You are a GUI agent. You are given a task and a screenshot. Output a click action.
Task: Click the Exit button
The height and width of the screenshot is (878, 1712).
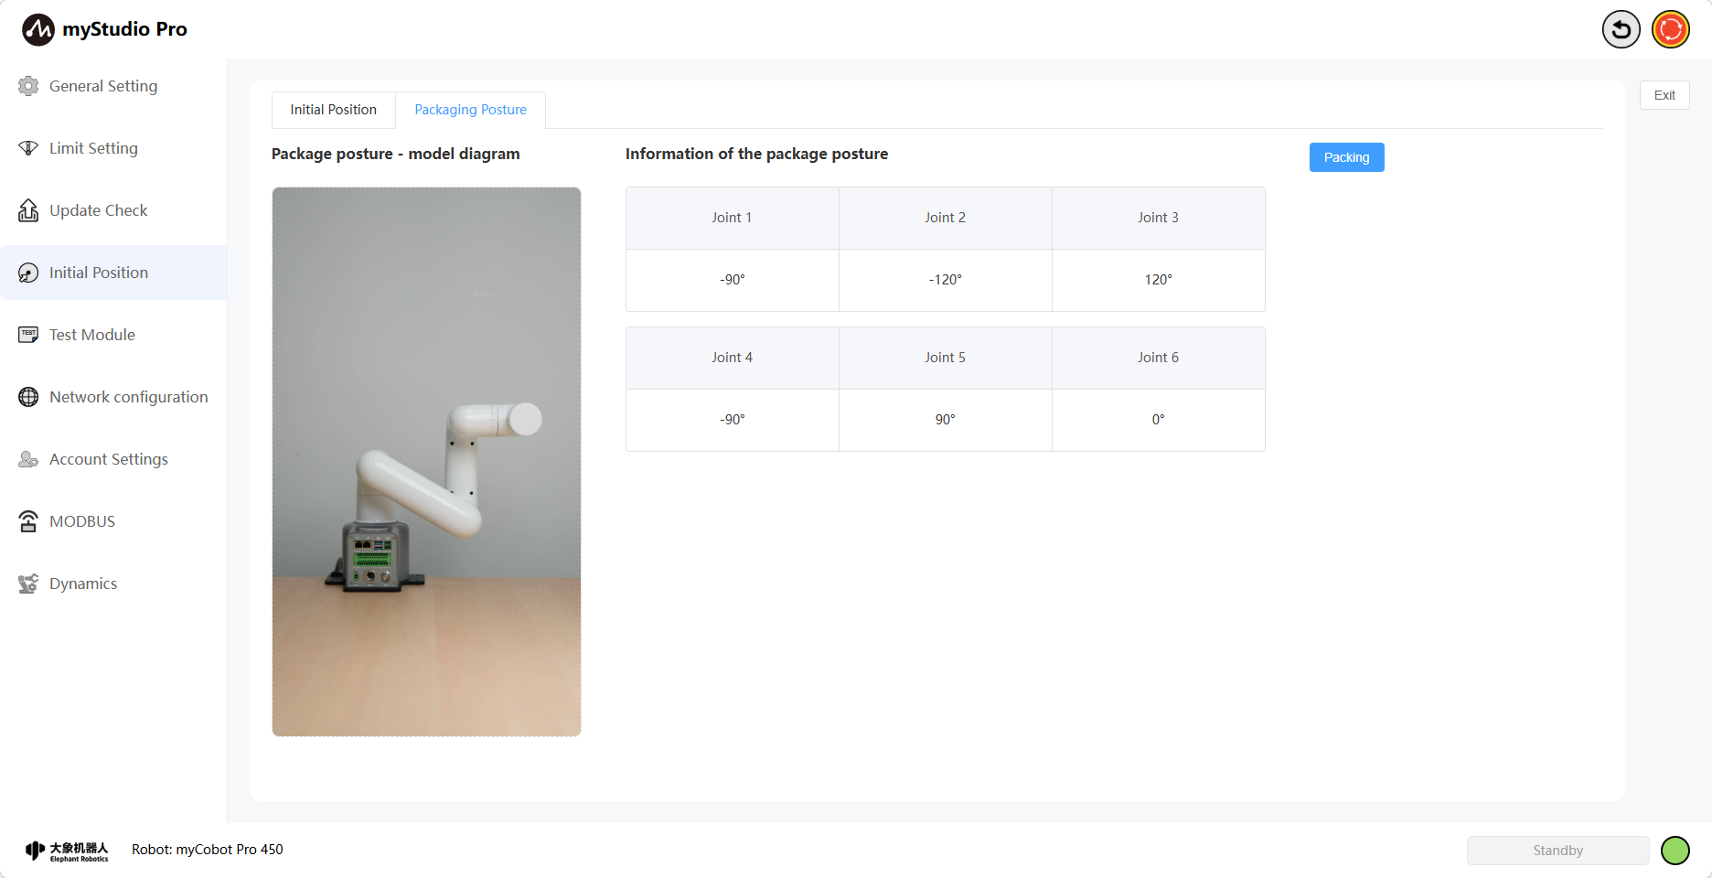(x=1664, y=95)
